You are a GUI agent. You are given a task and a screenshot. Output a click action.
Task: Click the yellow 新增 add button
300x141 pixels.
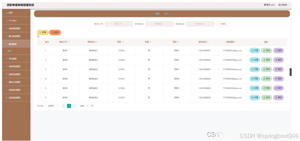tap(43, 32)
